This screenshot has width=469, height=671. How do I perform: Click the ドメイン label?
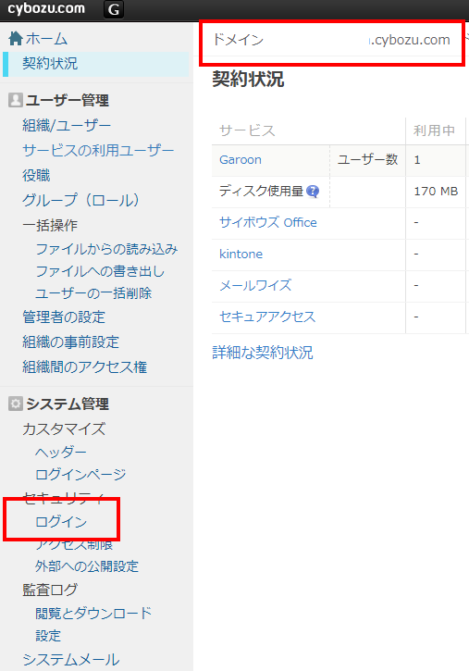pyautogui.click(x=238, y=40)
